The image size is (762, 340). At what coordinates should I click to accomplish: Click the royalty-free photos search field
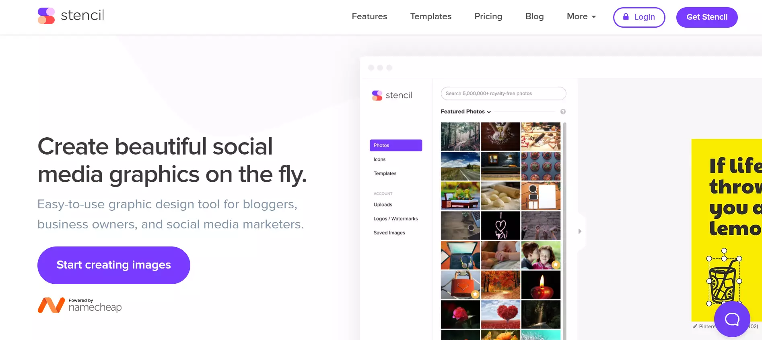503,94
